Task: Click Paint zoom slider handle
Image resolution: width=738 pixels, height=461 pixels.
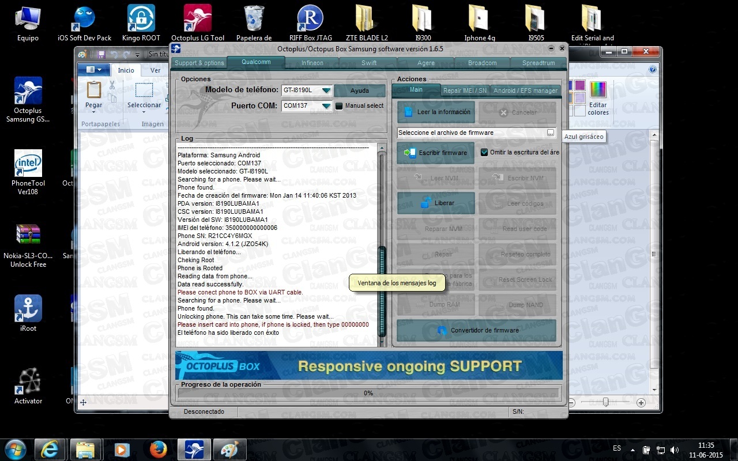Action: 605,403
